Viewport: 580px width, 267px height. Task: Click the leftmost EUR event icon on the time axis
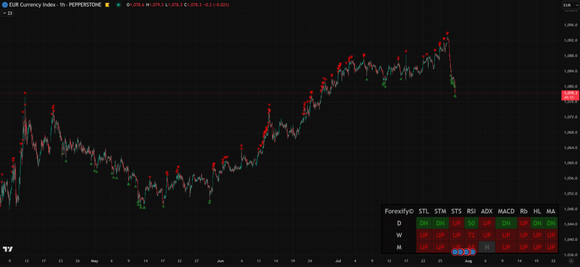pyautogui.click(x=455, y=252)
